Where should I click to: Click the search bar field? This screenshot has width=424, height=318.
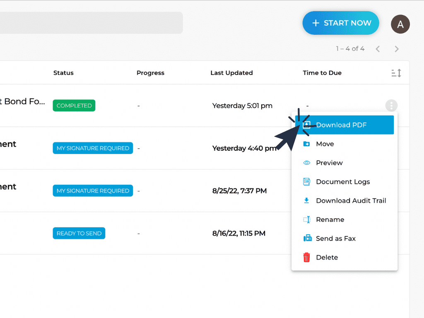[x=92, y=23]
